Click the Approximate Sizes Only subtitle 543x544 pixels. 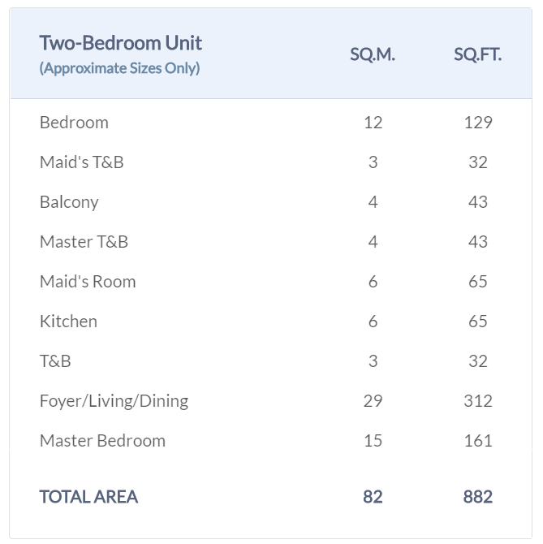coord(119,68)
